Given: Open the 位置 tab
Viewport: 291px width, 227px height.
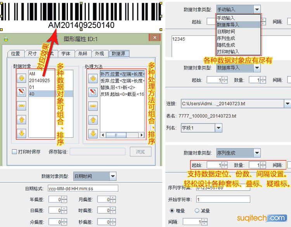Looking at the screenshot, I should (x=16, y=54).
